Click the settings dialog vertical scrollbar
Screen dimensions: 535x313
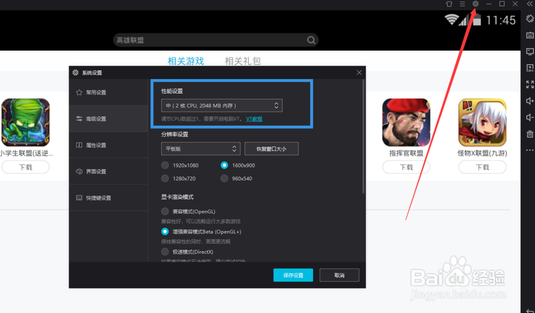[363, 136]
